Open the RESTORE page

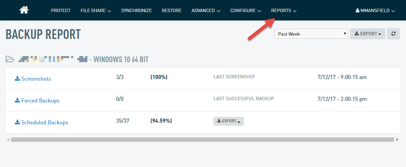pos(172,10)
